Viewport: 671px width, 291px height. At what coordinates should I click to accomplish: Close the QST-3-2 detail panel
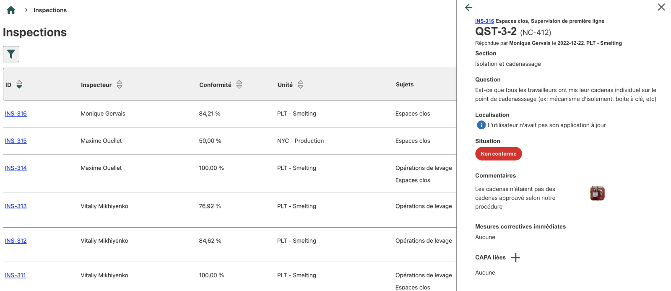coord(661,7)
